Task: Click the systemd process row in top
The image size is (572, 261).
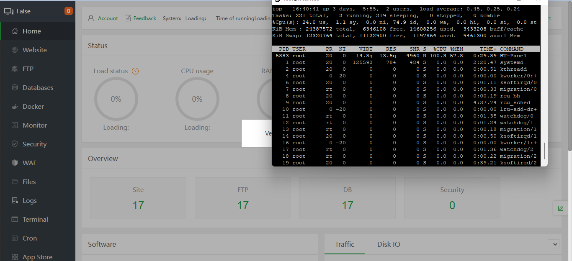Action: (406, 62)
